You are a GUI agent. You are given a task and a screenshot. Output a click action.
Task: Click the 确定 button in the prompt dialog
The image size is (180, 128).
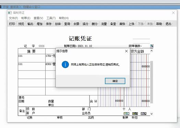point(115,81)
